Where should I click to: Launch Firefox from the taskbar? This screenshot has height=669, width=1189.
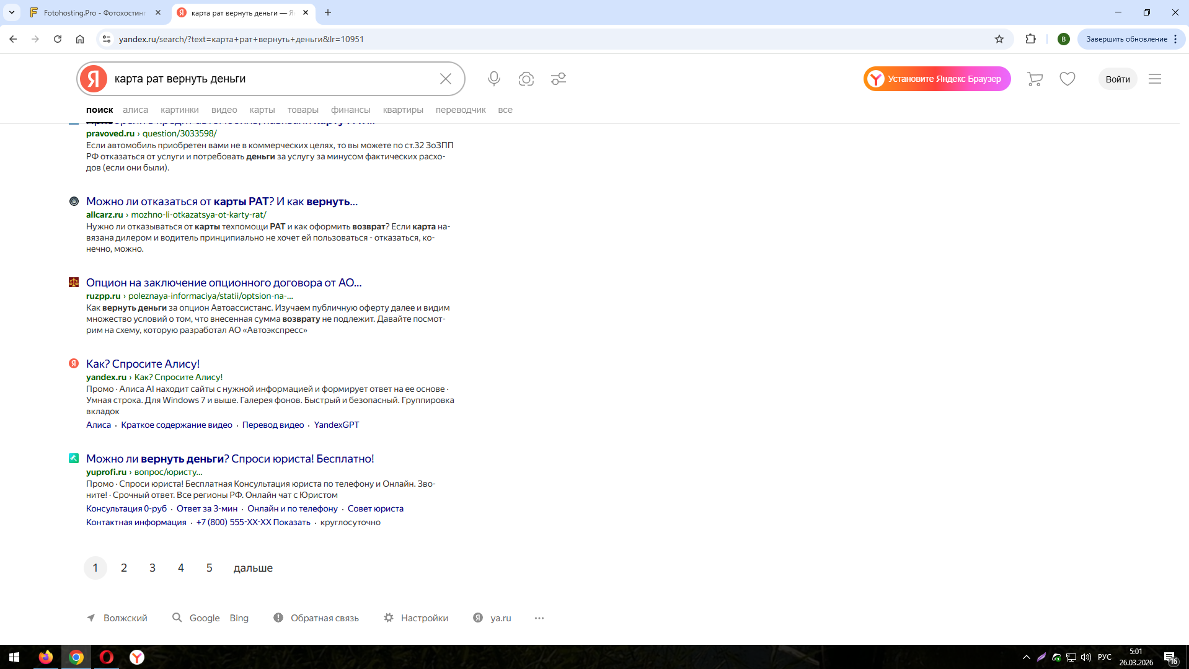pos(46,657)
